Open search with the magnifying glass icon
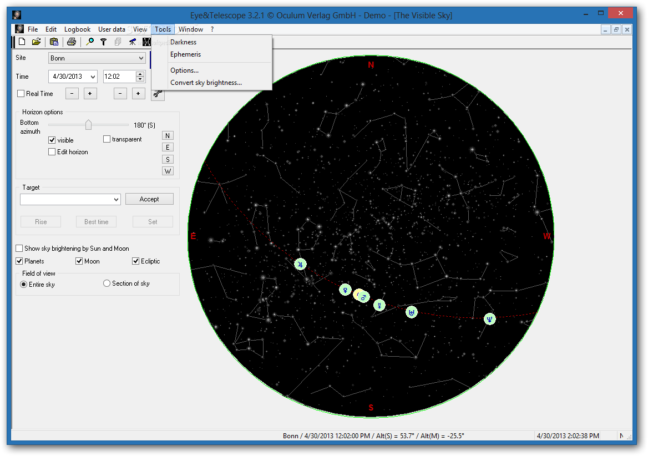648x456 pixels. click(x=90, y=41)
